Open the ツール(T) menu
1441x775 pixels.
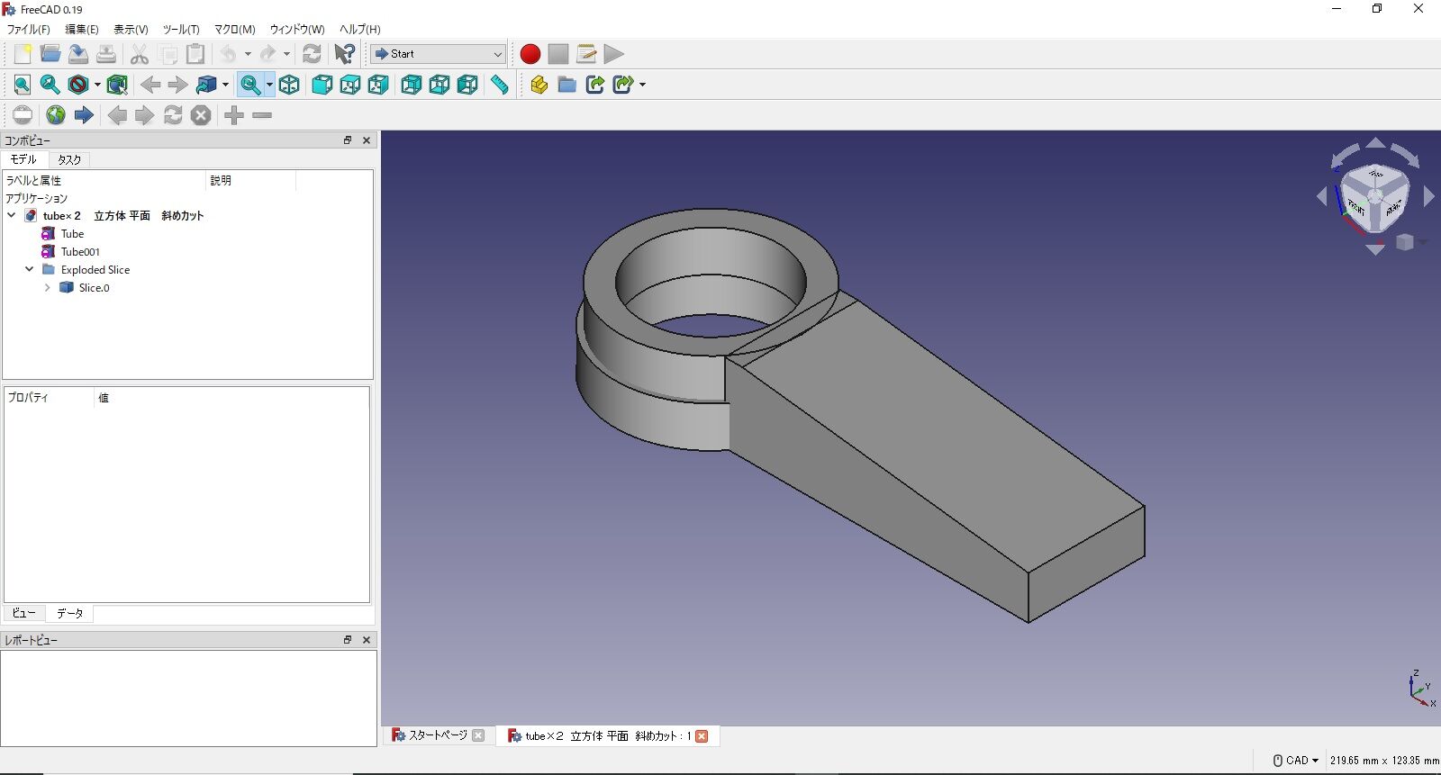pyautogui.click(x=181, y=30)
